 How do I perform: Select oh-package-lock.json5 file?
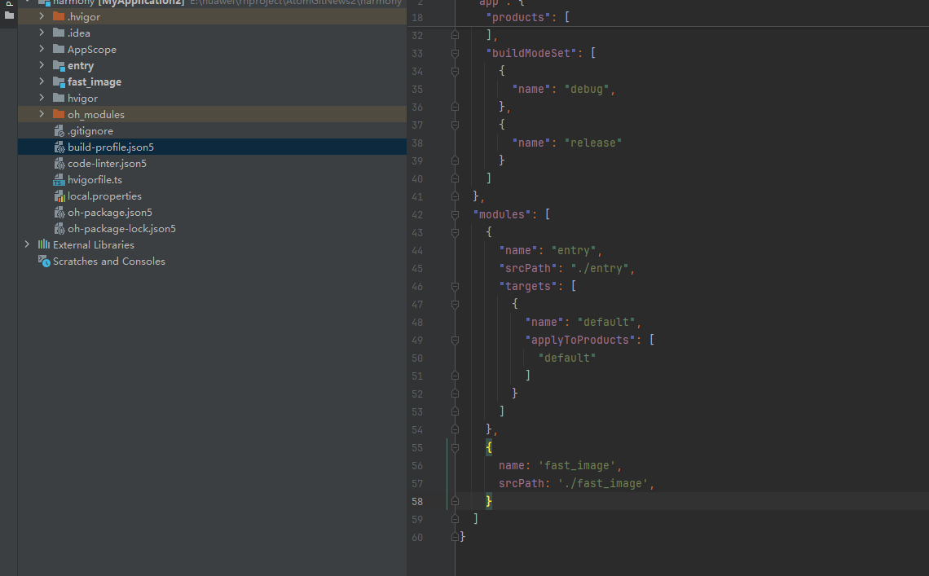(x=121, y=229)
